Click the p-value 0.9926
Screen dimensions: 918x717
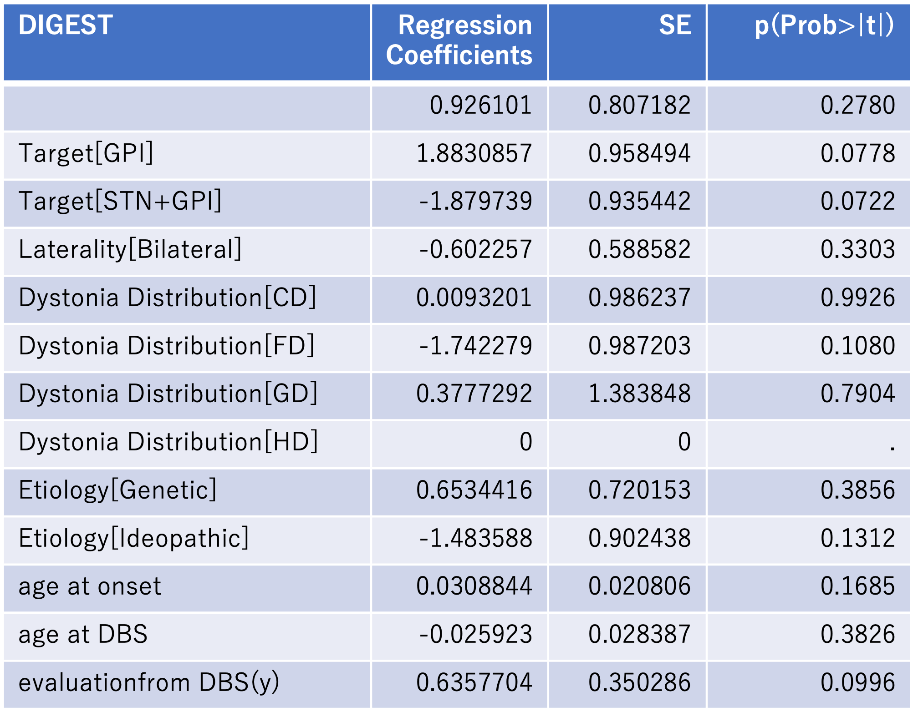pyautogui.click(x=857, y=298)
